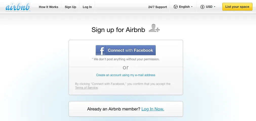Click the arrow next to English
Viewport: 256px width, 121px height.
point(192,7)
